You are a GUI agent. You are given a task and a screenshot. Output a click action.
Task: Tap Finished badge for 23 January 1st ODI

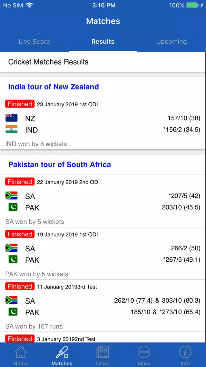click(20, 104)
